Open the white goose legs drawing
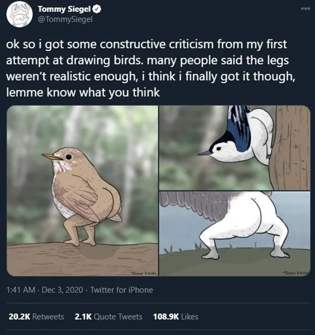The width and height of the screenshot is (315, 335). tap(235, 234)
